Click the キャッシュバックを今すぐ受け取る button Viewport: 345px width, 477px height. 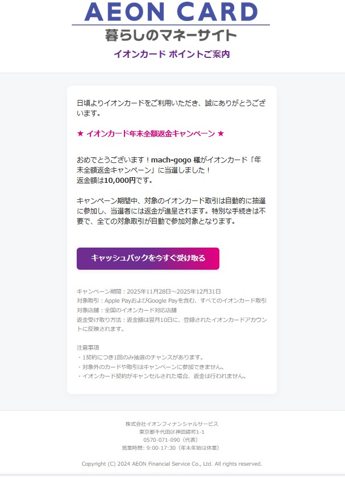148,258
